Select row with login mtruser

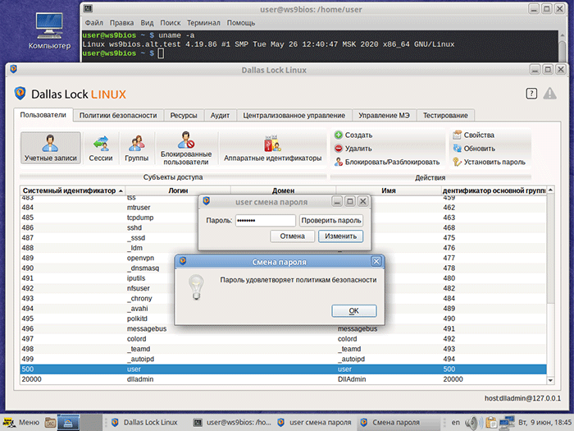283,208
